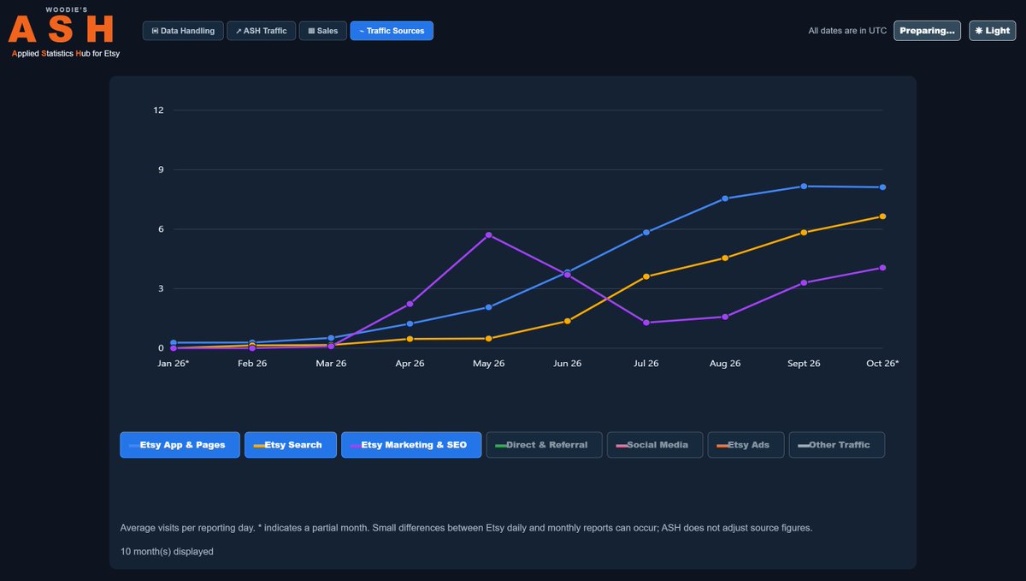The width and height of the screenshot is (1026, 581).
Task: Click the 'Oct 26*' axis label
Action: [x=882, y=364]
